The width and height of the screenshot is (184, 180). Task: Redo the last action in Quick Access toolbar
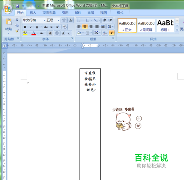coord(31,6)
